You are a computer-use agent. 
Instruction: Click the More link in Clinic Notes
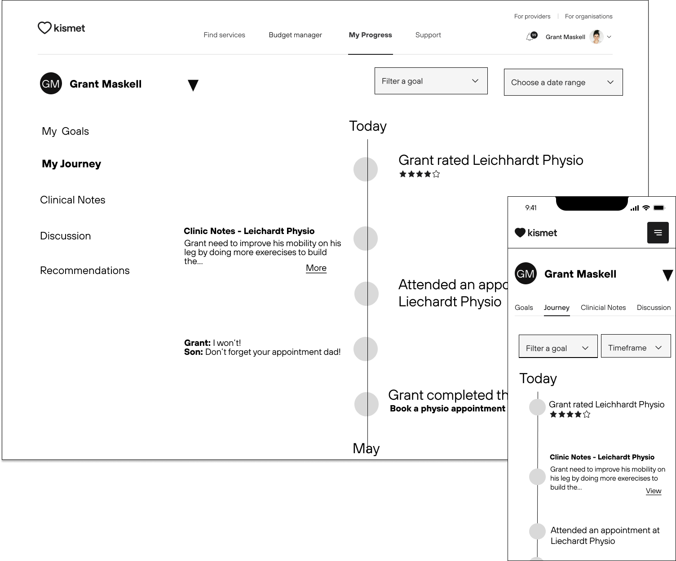click(316, 268)
